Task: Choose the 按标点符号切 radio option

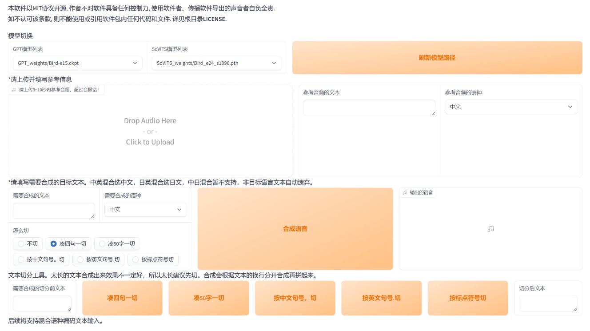Action: click(136, 259)
